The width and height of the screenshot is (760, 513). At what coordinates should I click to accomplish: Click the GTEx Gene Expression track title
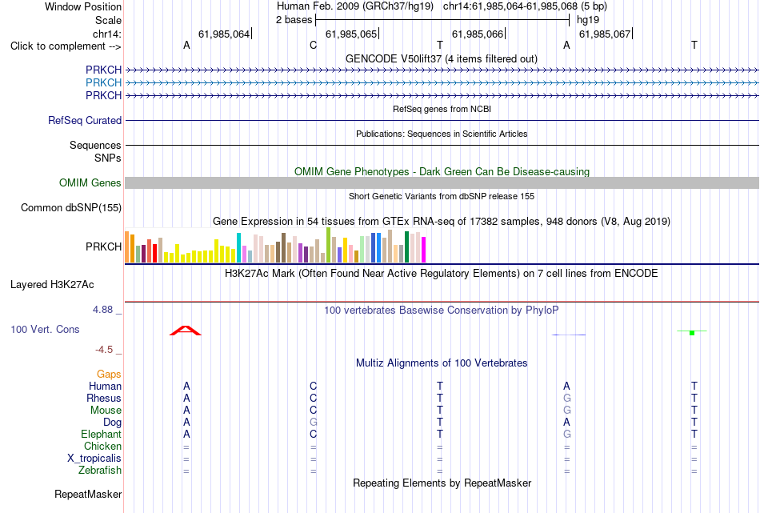coord(442,222)
